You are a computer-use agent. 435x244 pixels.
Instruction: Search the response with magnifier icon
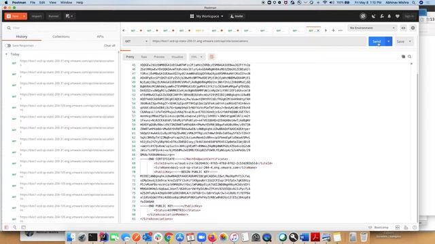(x=409, y=56)
